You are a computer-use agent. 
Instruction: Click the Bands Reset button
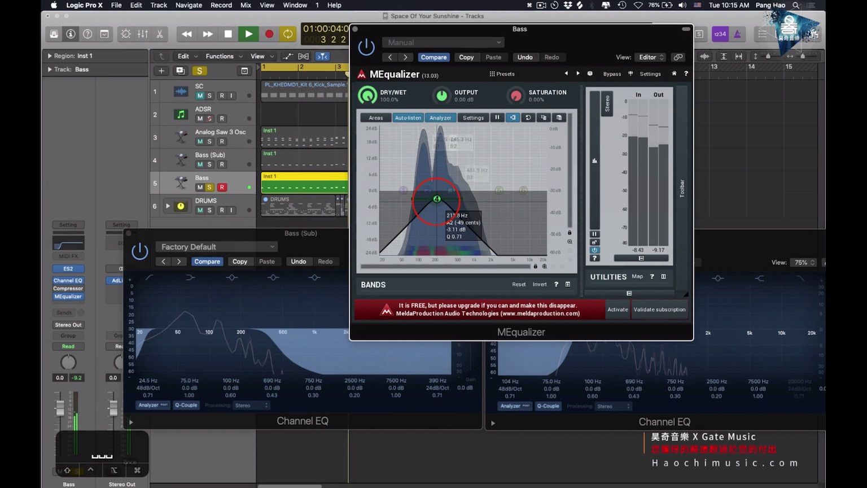click(x=519, y=285)
